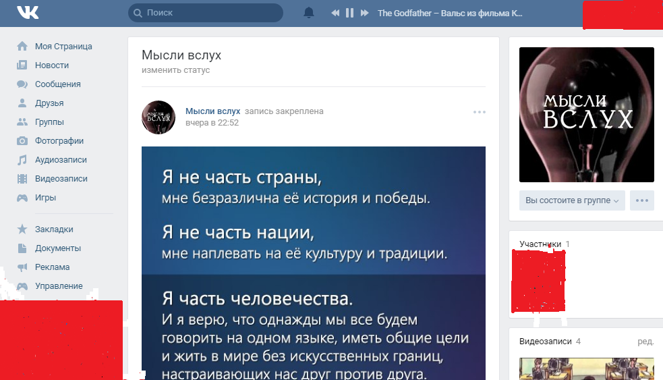This screenshot has height=380, width=663.
Task: Open Управление in sidebar
Action: tap(59, 286)
